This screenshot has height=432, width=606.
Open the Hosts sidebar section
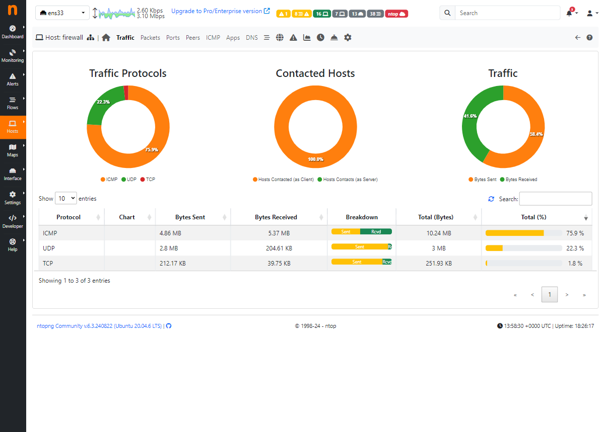(13, 127)
